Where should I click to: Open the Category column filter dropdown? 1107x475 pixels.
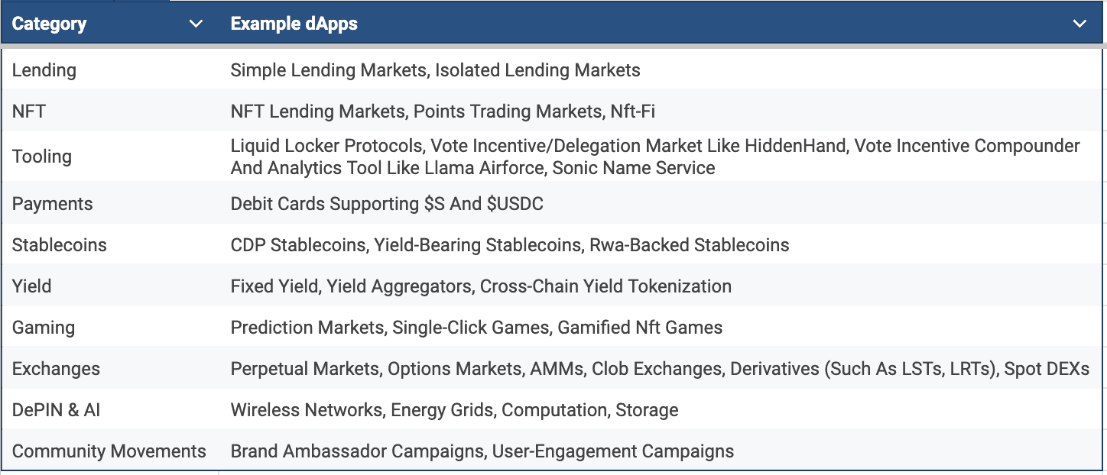pyautogui.click(x=196, y=24)
